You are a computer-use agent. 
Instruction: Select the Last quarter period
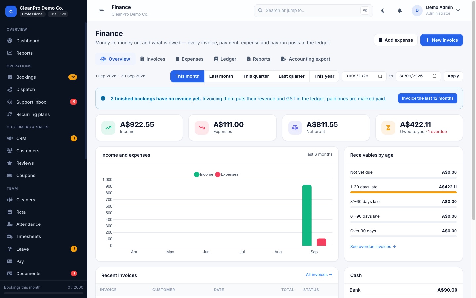coord(292,76)
